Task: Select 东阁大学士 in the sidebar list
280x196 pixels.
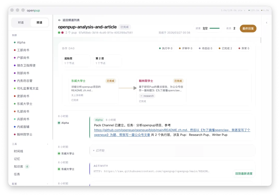Action: point(25,104)
